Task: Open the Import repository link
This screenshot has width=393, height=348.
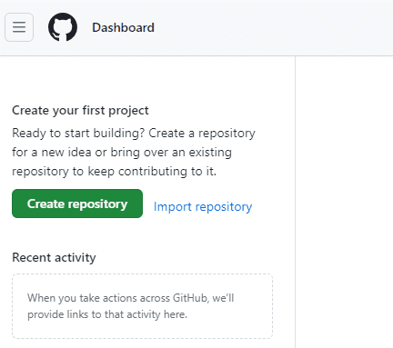Action: (203, 207)
